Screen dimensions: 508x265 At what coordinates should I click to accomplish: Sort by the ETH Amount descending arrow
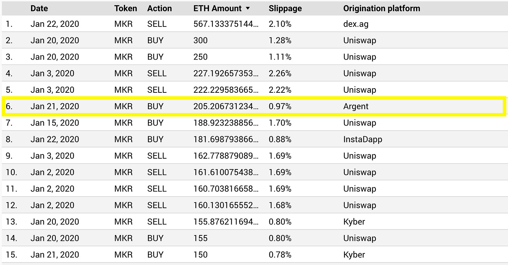tap(248, 8)
